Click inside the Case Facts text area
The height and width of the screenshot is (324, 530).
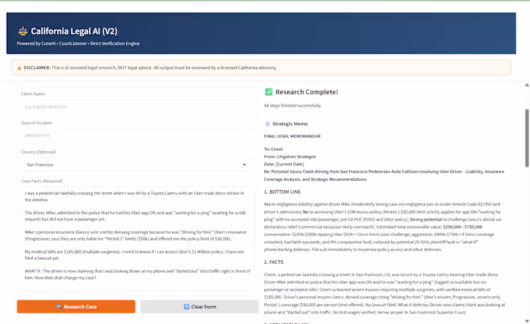138,239
